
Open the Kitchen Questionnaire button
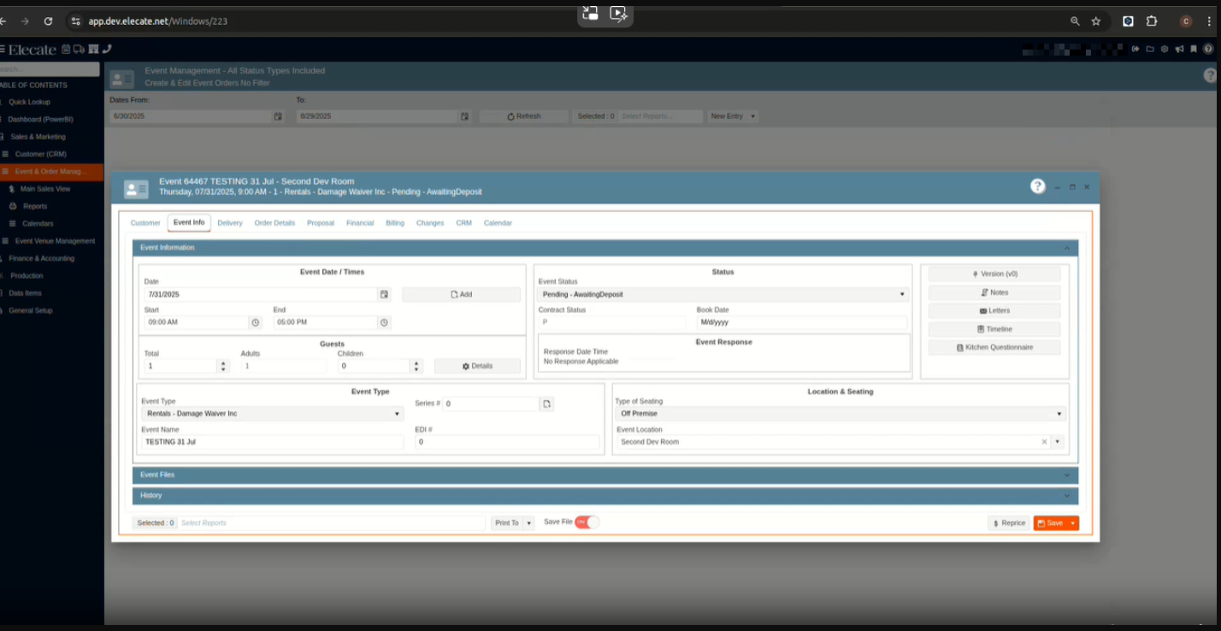pyautogui.click(x=994, y=348)
